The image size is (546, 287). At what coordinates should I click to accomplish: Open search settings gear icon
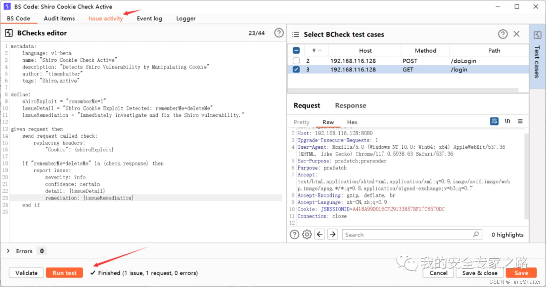click(307, 234)
